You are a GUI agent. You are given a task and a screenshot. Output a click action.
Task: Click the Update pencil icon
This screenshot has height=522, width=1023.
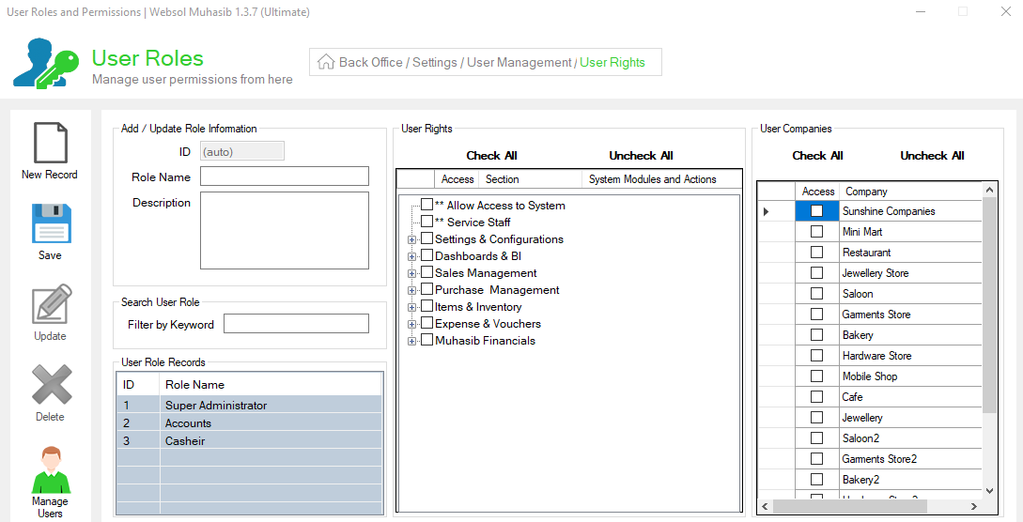(x=52, y=304)
